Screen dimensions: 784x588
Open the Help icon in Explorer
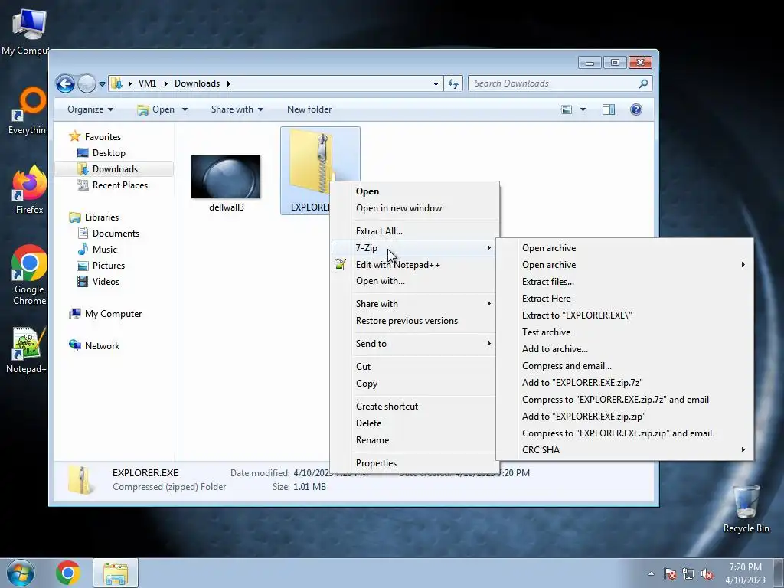coord(636,109)
